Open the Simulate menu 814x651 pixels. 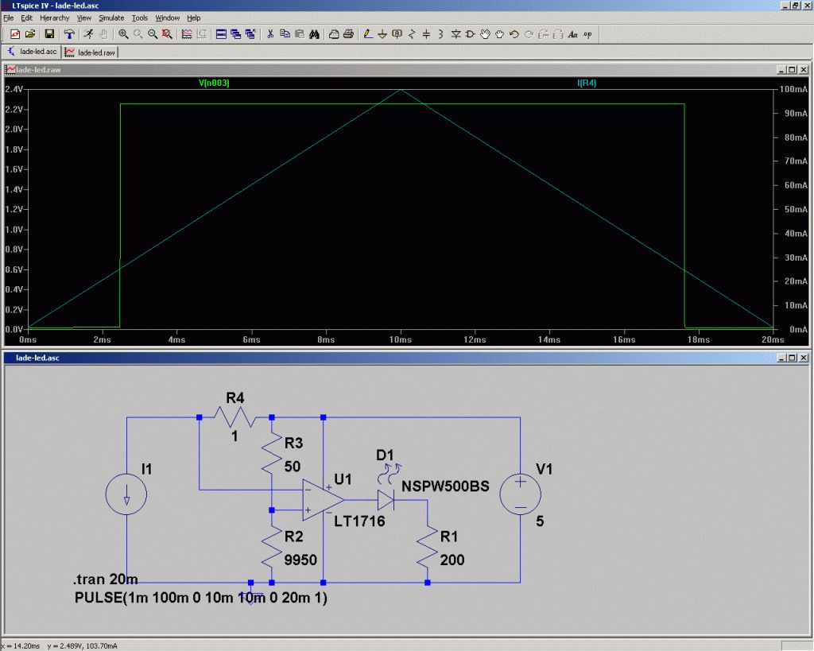coord(111,17)
